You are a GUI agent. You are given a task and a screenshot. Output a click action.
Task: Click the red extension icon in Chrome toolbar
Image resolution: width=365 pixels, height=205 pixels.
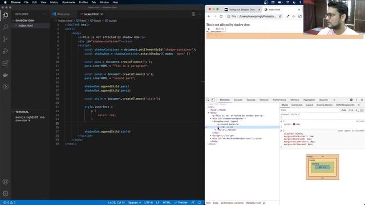294,17
